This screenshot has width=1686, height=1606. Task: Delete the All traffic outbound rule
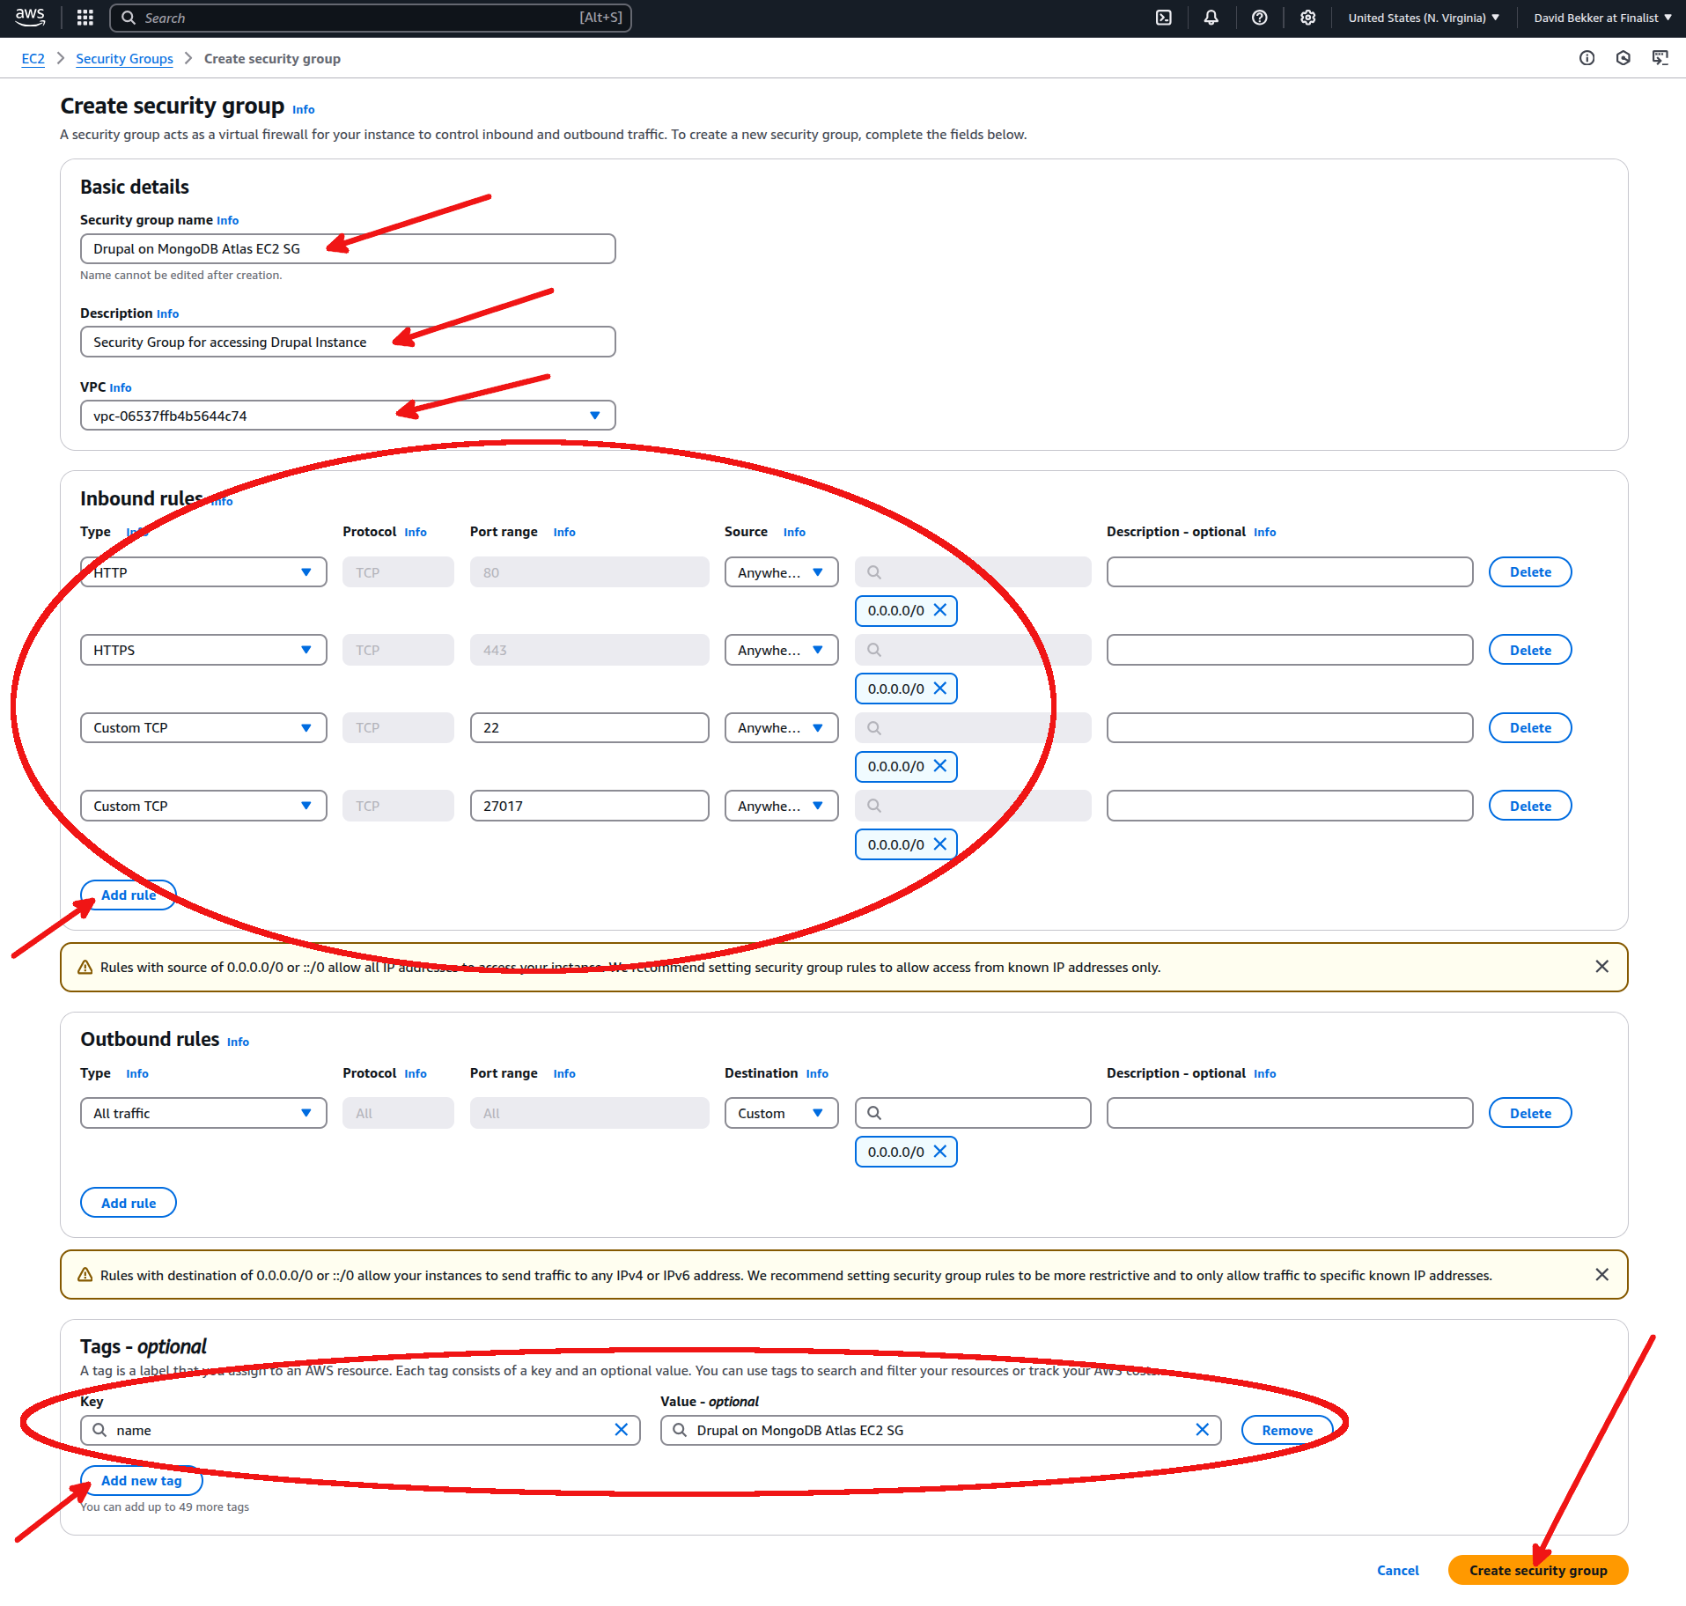(1530, 1113)
